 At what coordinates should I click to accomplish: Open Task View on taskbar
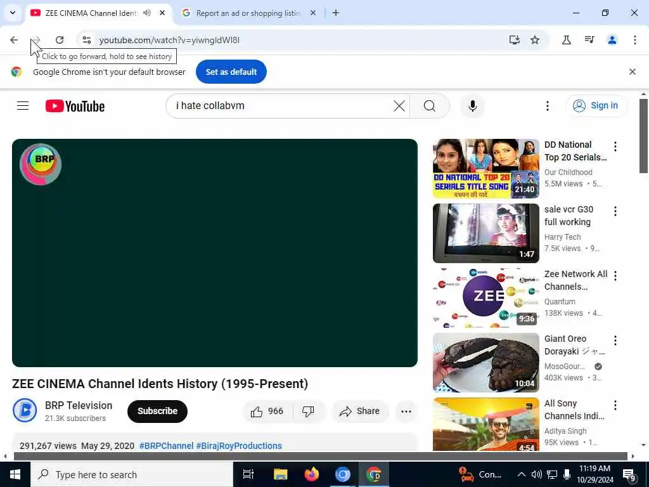248,474
